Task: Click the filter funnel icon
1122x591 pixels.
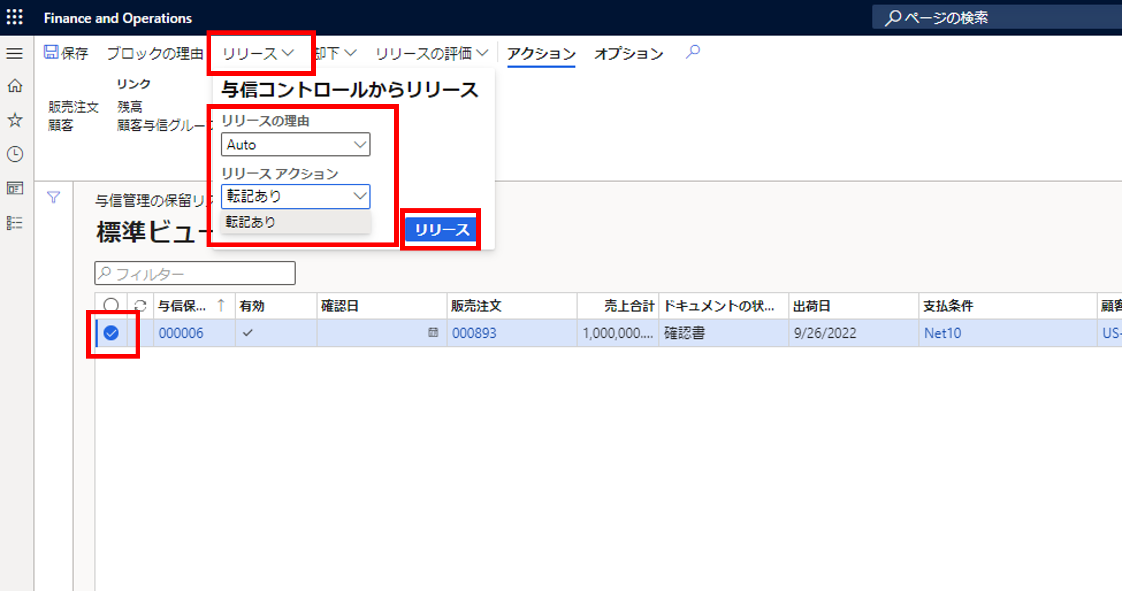Action: [53, 197]
